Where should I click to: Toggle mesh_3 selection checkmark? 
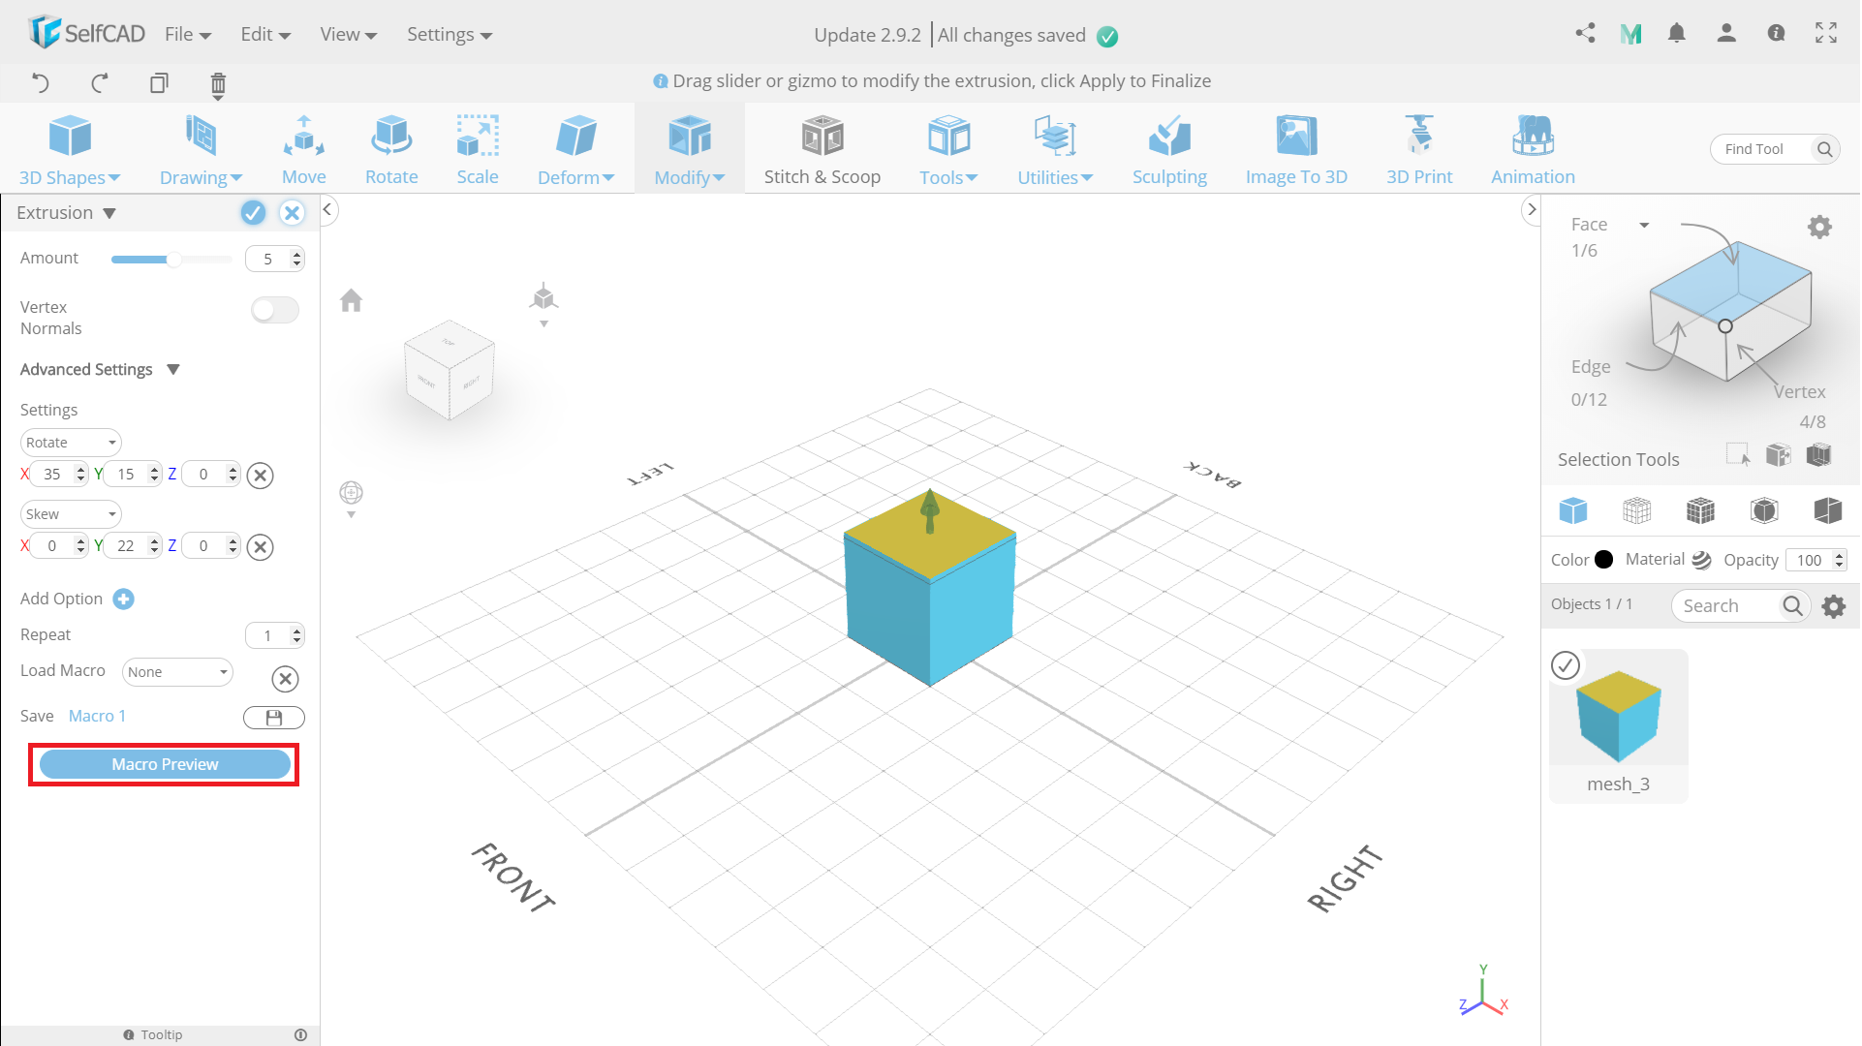click(x=1566, y=665)
